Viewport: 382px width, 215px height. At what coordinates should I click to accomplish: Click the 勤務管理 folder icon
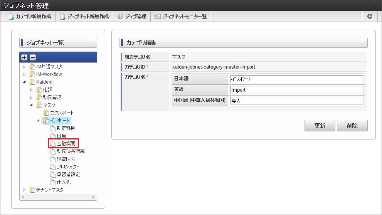coord(39,97)
